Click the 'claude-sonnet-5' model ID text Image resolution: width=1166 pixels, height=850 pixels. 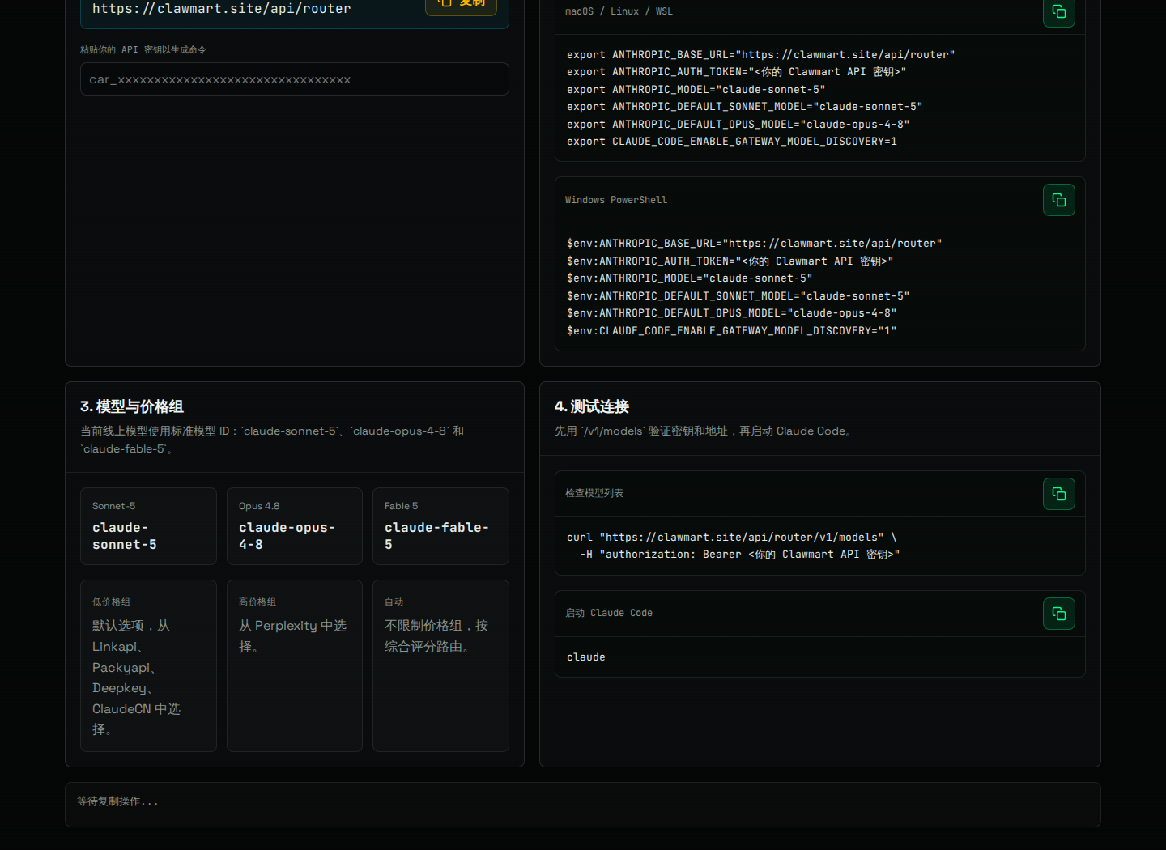click(125, 536)
